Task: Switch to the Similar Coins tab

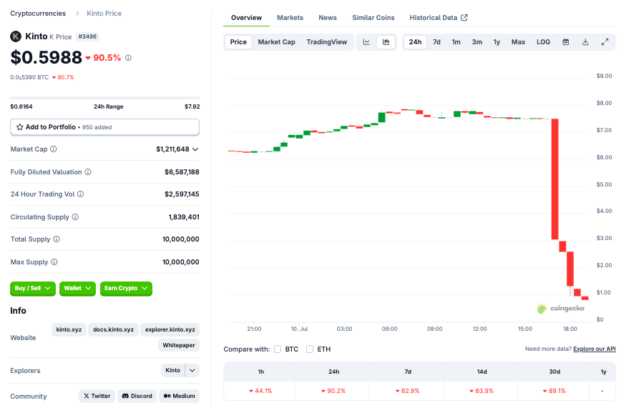Action: [x=373, y=18]
